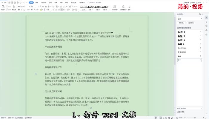209x119 pixels.
Task: Apply subscript X₂ formatting
Action: 34,10
